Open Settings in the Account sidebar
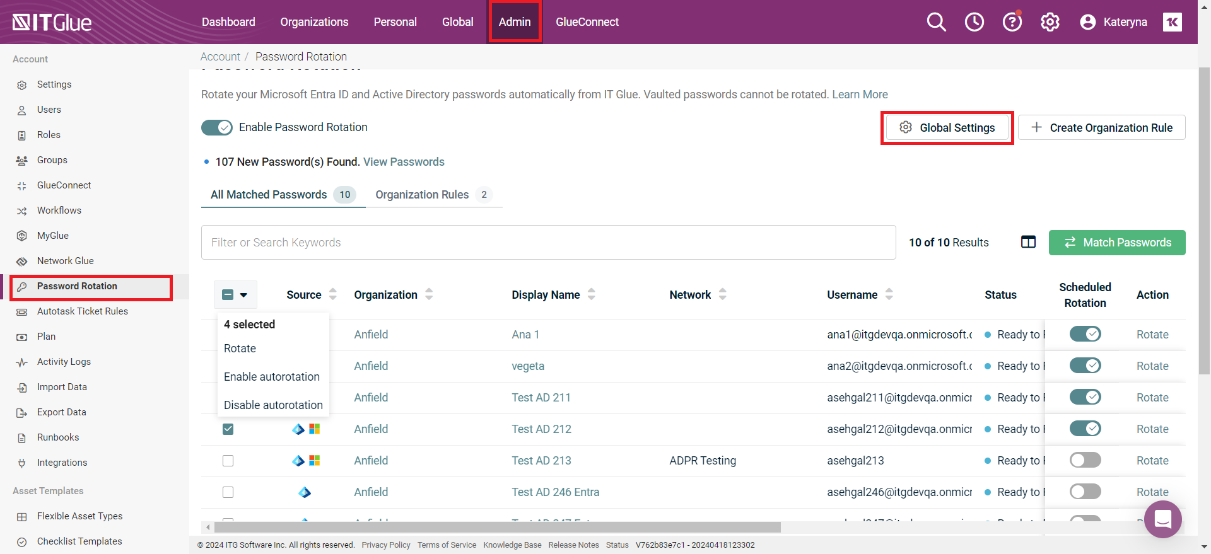Viewport: 1211px width, 554px height. click(54, 84)
